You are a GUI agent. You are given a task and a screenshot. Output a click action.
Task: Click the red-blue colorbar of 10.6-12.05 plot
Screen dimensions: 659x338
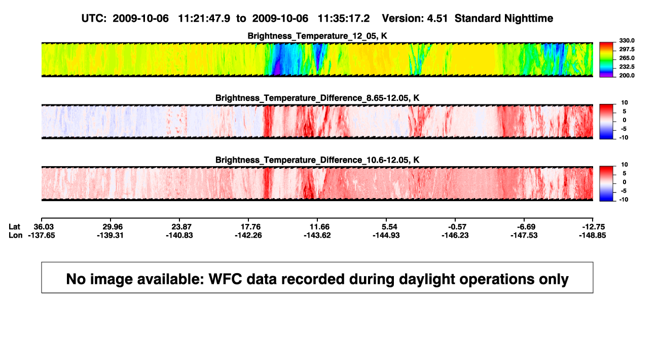(x=606, y=183)
